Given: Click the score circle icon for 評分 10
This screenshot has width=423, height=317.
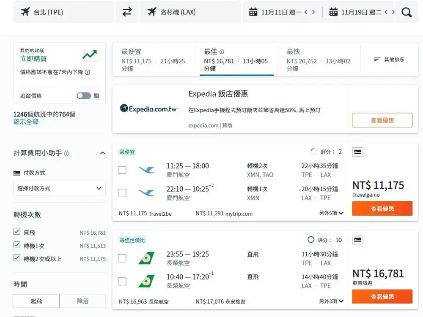Looking at the screenshot, I should 311,240.
